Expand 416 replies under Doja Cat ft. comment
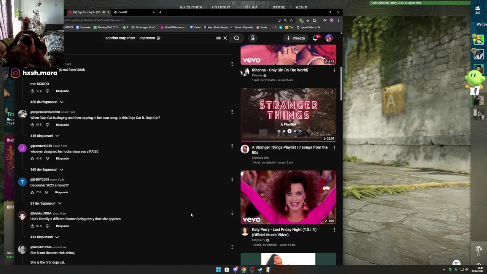487x274 pixels. coord(45,136)
